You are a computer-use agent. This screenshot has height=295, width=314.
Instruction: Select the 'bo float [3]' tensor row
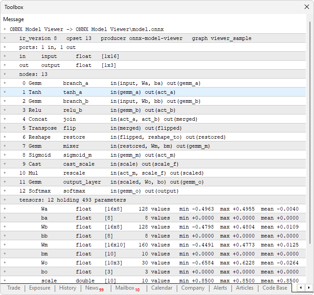153,272
